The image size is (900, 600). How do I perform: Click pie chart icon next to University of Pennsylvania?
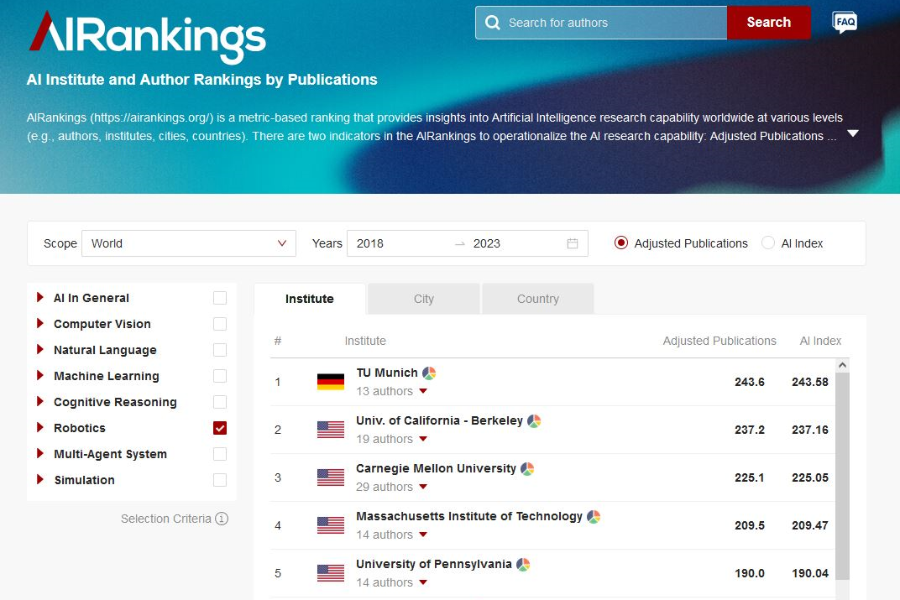pyautogui.click(x=523, y=565)
